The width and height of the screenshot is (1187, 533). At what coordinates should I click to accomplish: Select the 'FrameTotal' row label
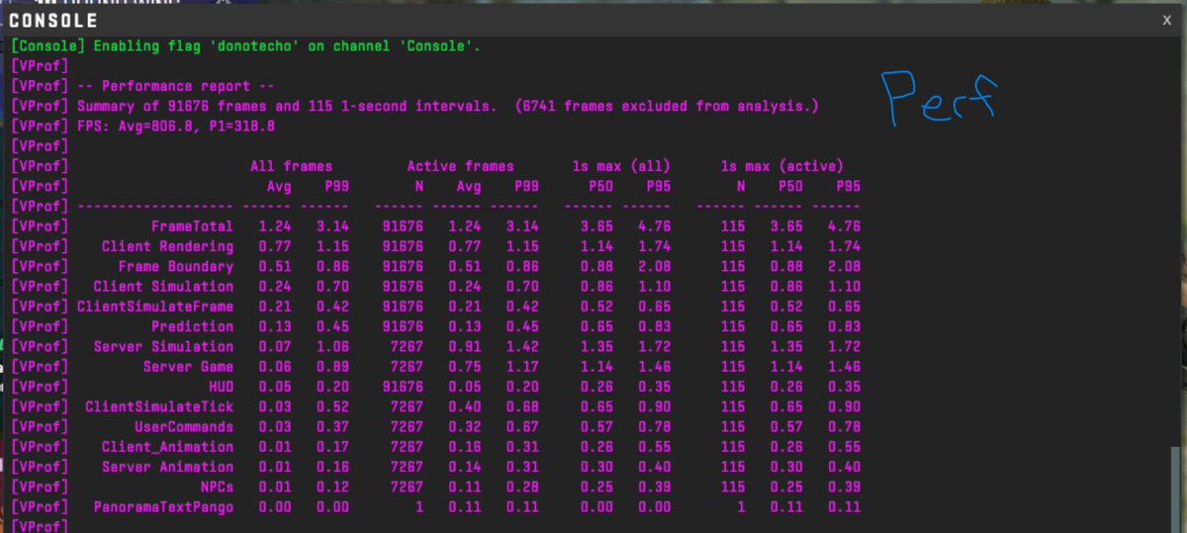click(x=192, y=226)
